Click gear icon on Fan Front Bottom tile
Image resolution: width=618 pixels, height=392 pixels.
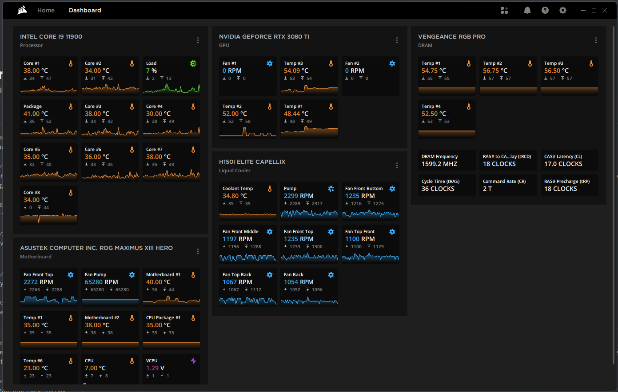[392, 189]
